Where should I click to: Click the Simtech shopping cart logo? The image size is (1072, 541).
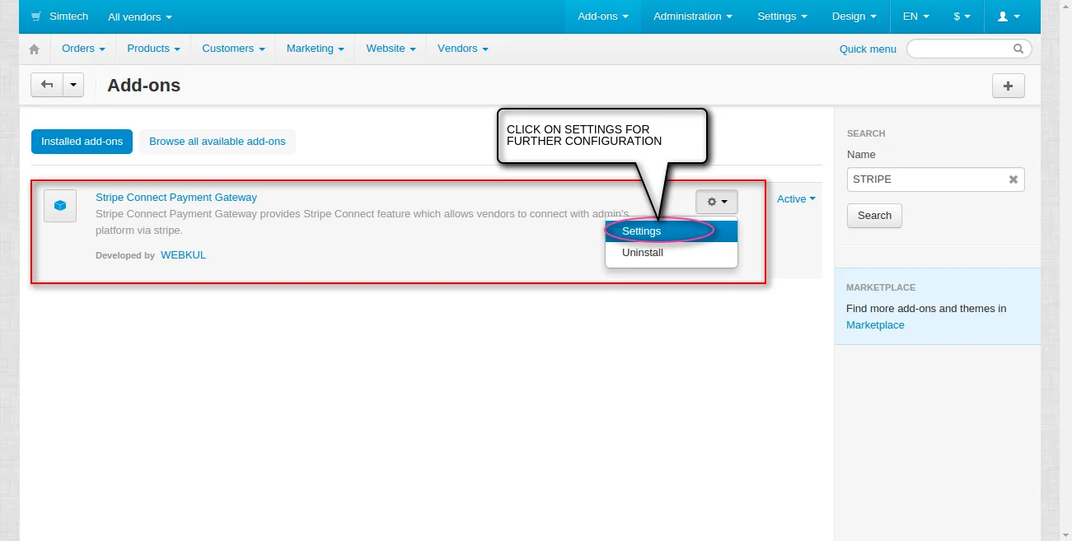coord(36,16)
